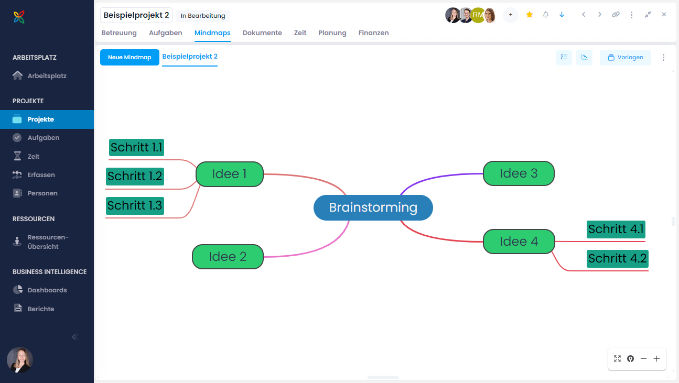Switch to the Planung tab
Screen dimensions: 679x383
pos(332,33)
